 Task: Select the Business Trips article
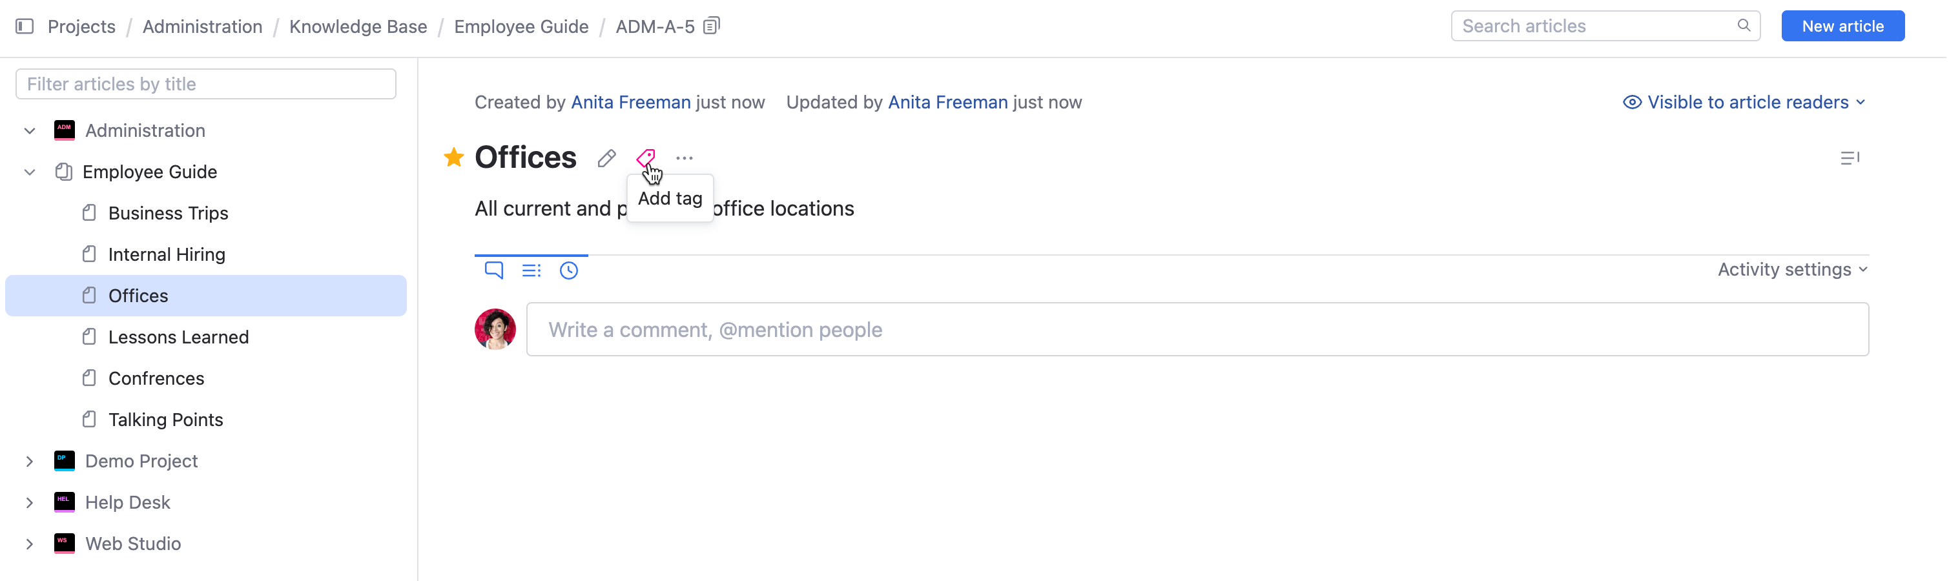pyautogui.click(x=169, y=212)
